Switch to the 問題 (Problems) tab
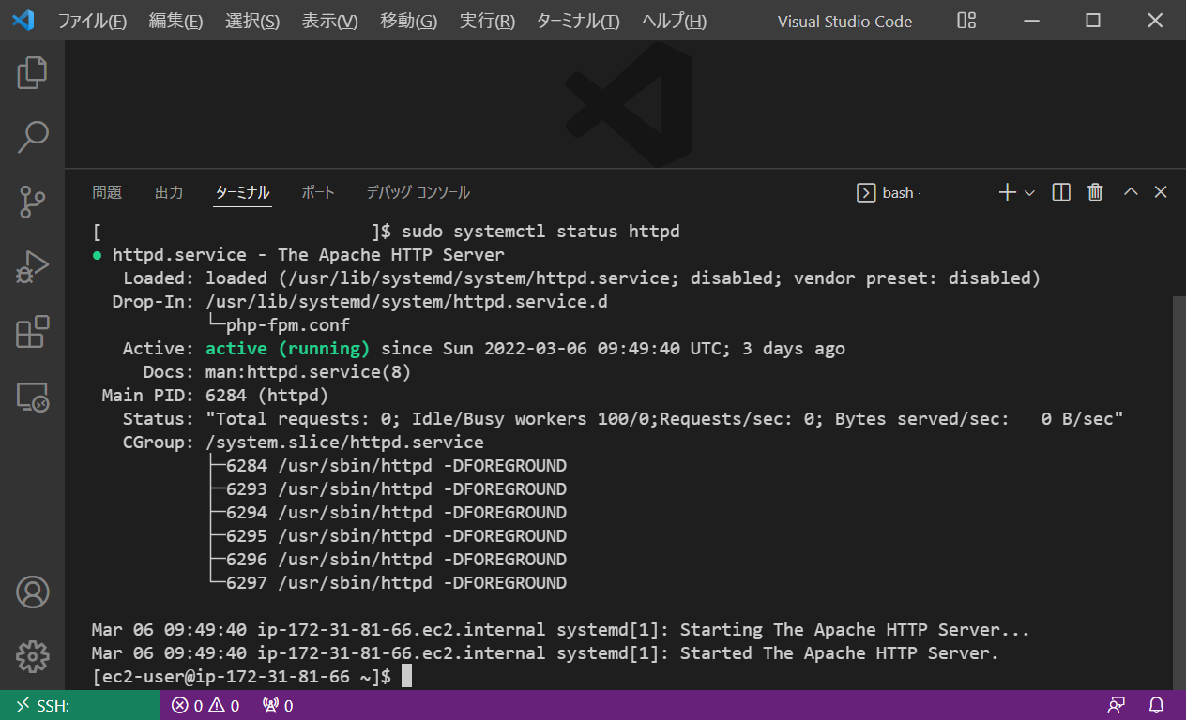Image resolution: width=1186 pixels, height=720 pixels. click(107, 192)
